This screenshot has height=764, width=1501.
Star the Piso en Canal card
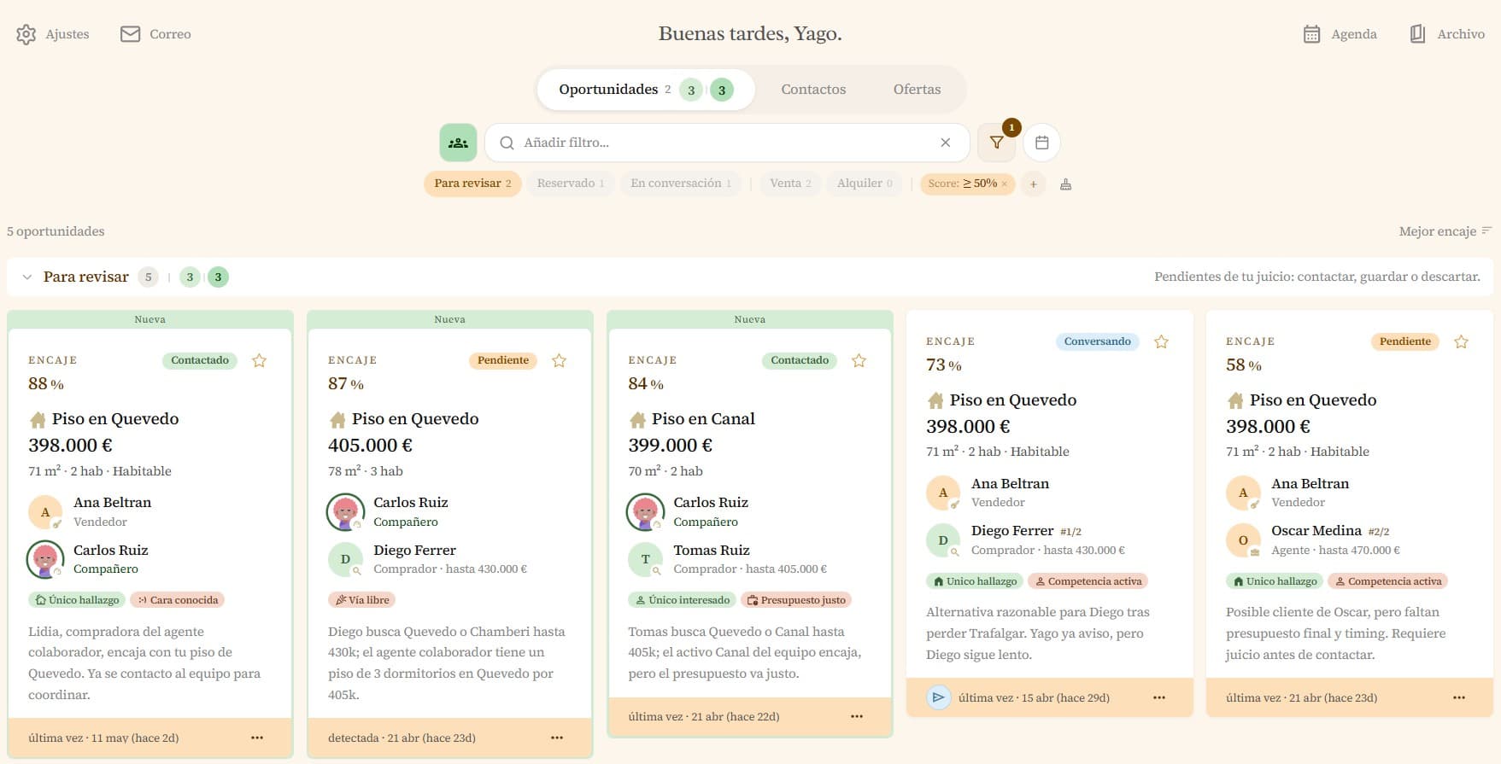[859, 360]
